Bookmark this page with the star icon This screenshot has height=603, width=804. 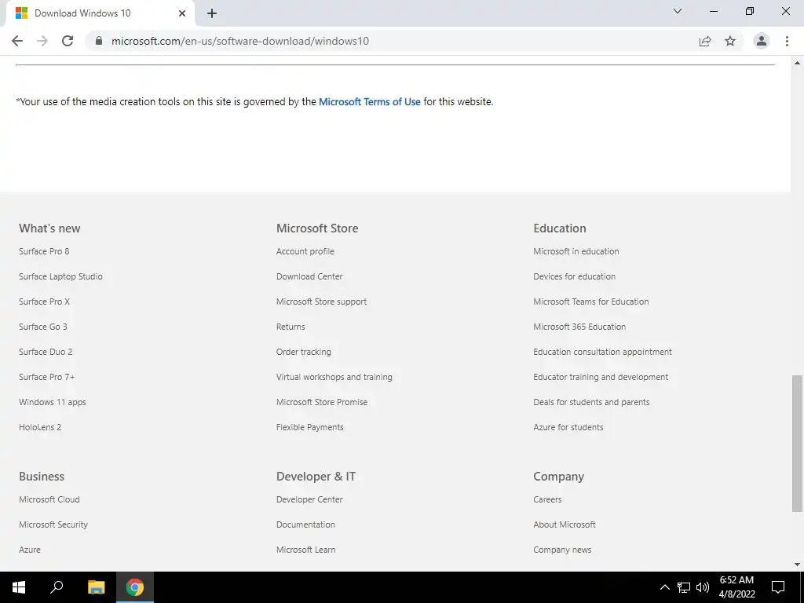[730, 41]
